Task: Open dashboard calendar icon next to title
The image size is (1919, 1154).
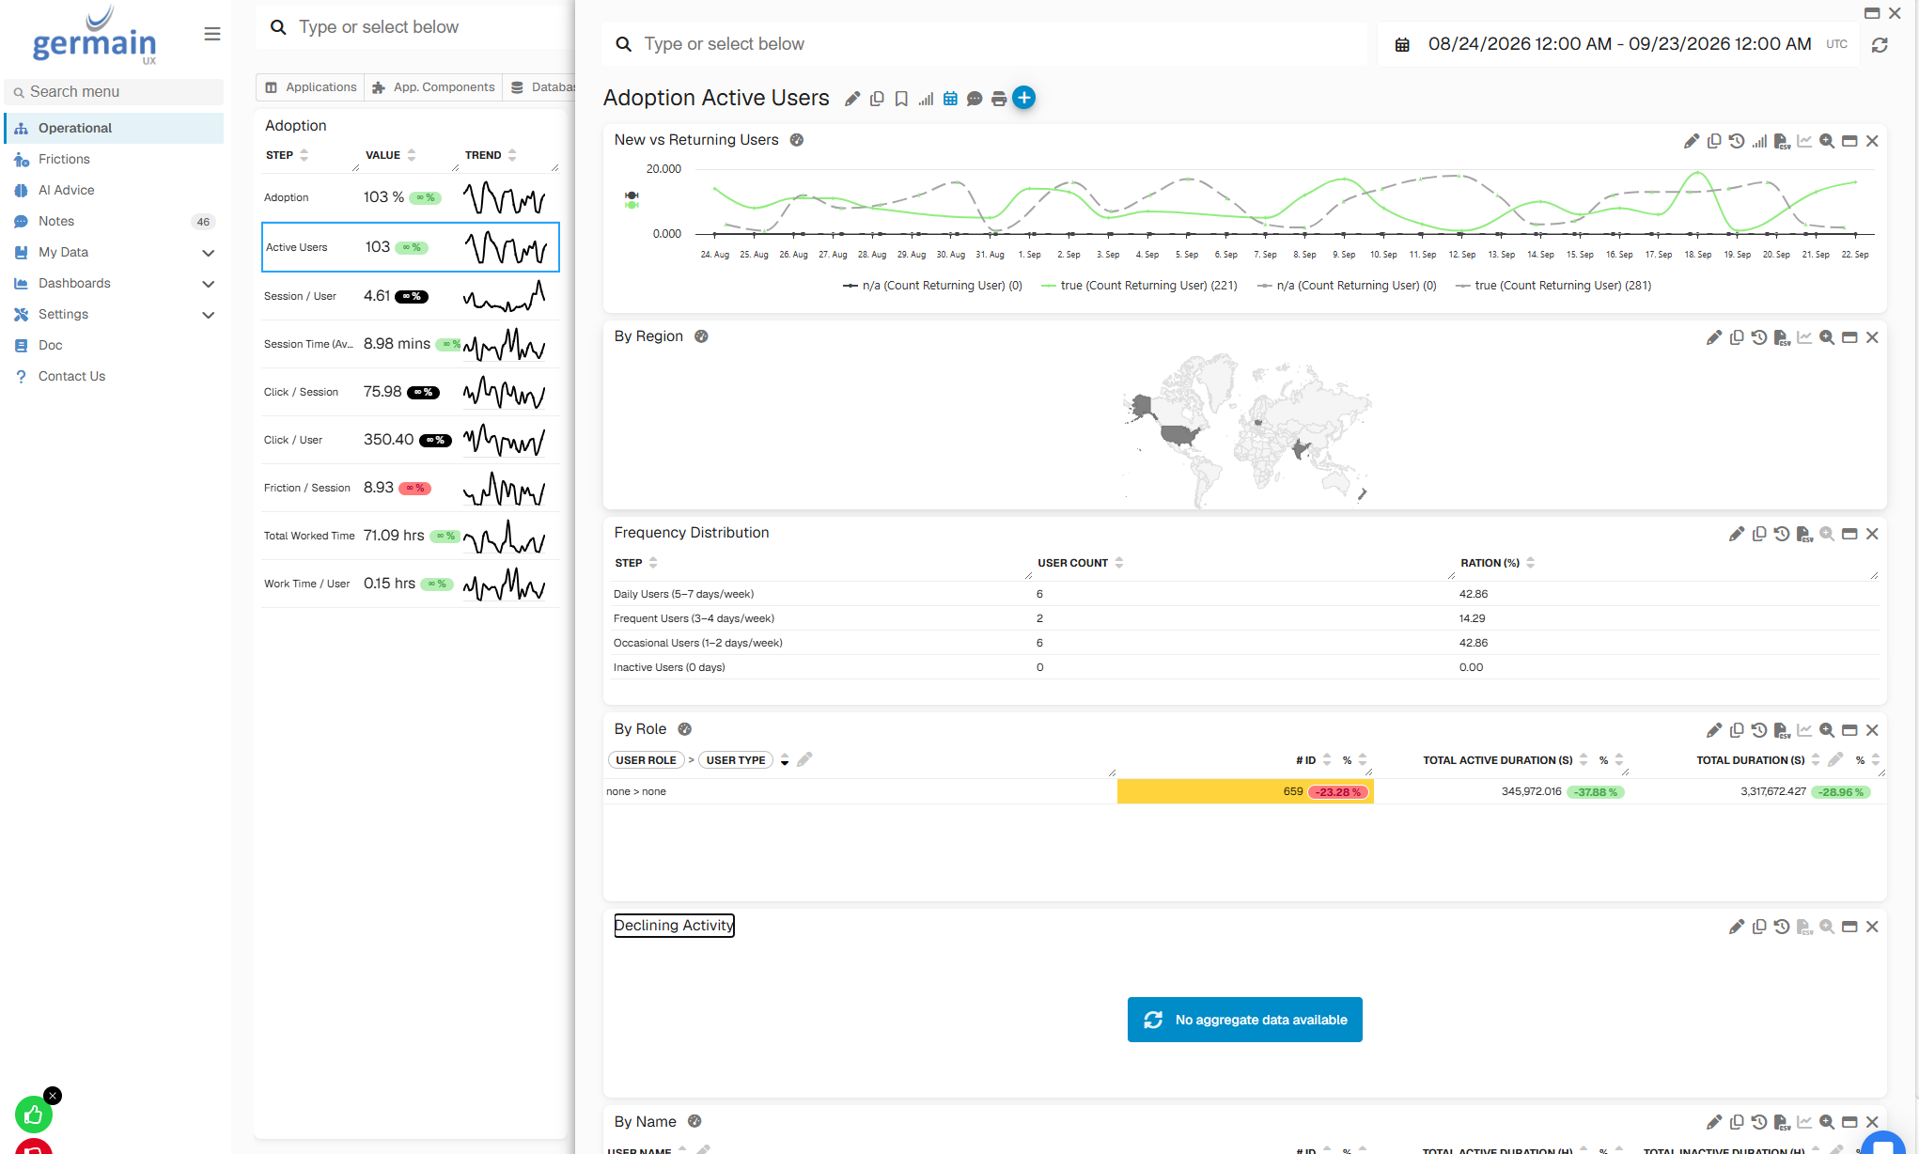Action: pos(950,99)
